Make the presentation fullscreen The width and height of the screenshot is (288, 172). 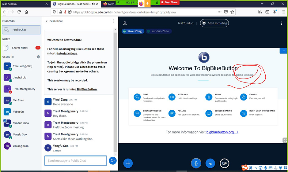(285, 140)
